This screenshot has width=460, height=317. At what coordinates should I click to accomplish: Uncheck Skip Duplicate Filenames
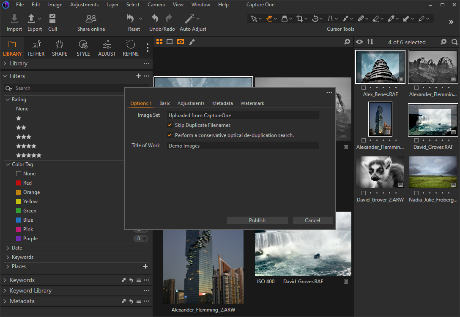[x=170, y=125]
